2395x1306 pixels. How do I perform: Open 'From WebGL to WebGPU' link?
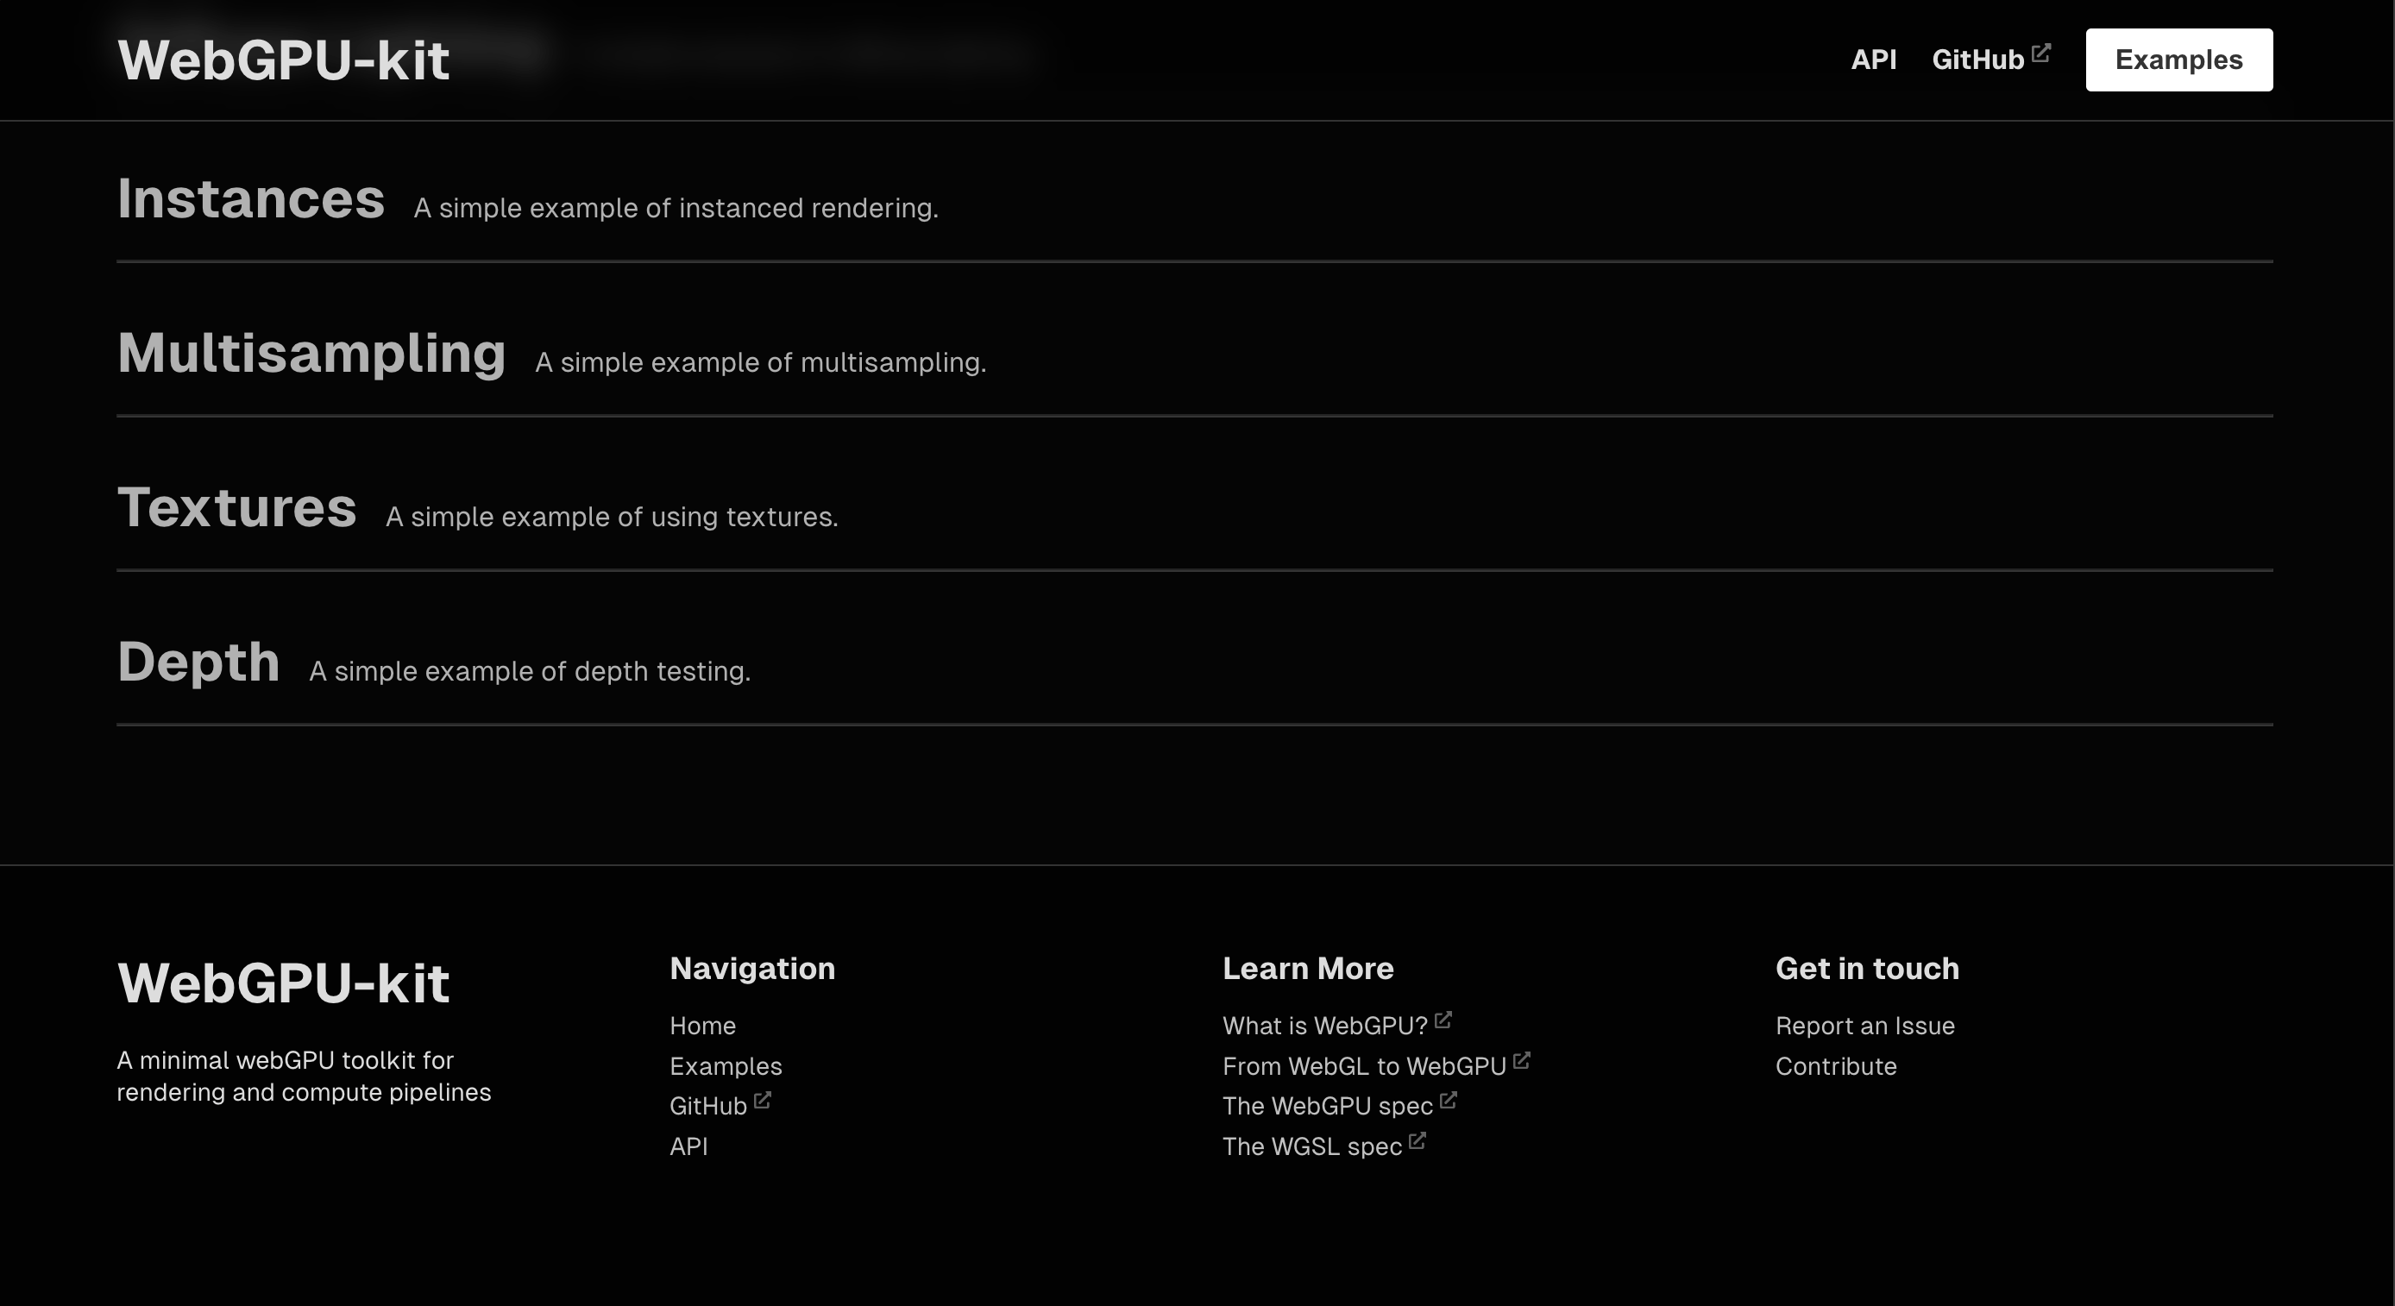click(1364, 1066)
